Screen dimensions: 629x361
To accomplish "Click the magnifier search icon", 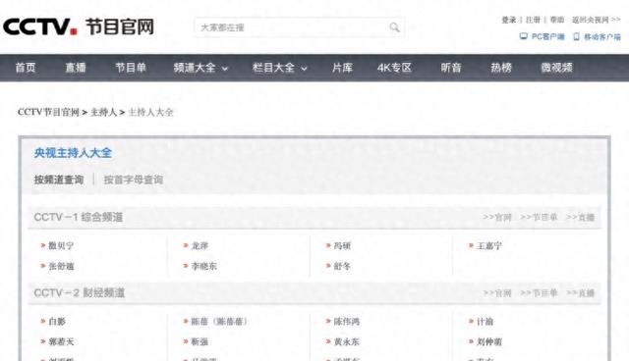I will [x=394, y=27].
